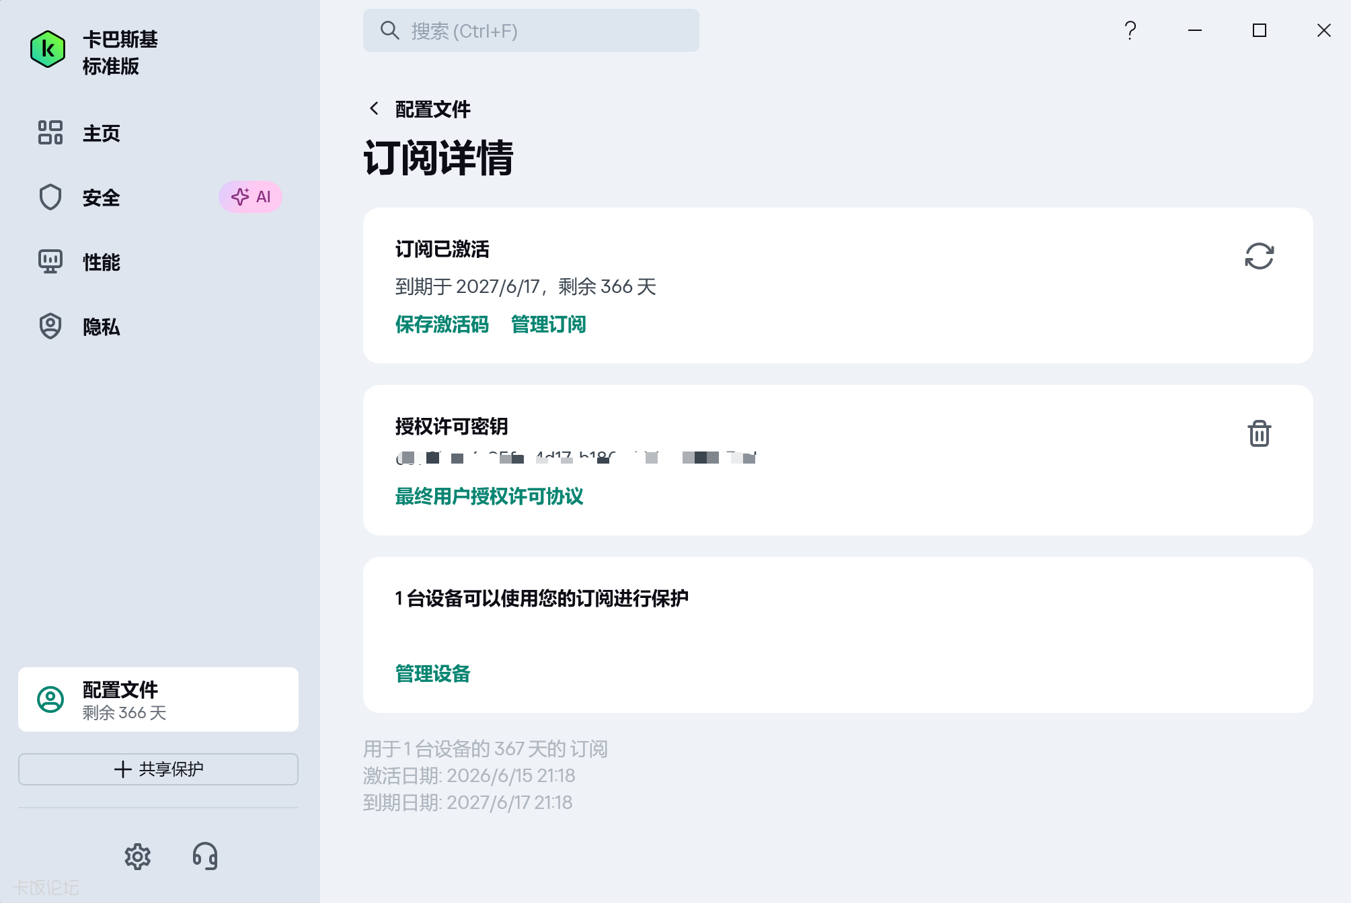Open the 性能 performance section
The height and width of the screenshot is (903, 1351).
click(101, 262)
